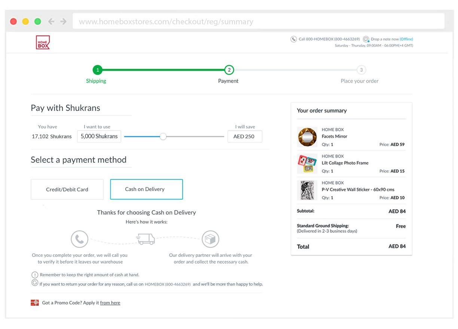Click the Payment step label
Viewport: 458px width, 329px height.
[x=228, y=81]
